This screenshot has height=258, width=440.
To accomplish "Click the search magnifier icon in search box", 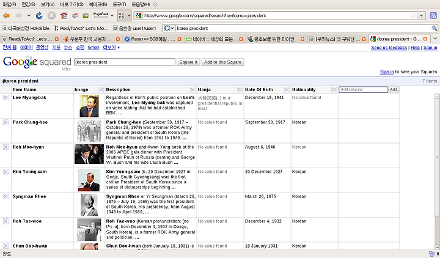I will 434,28.
